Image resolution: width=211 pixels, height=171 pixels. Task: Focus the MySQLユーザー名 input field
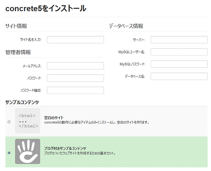coord(179,52)
